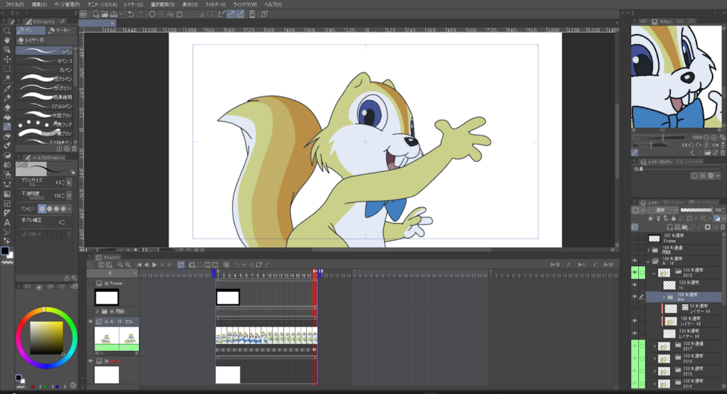The width and height of the screenshot is (727, 394).
Task: Select the Zoom magnifier tool
Action: (6, 31)
